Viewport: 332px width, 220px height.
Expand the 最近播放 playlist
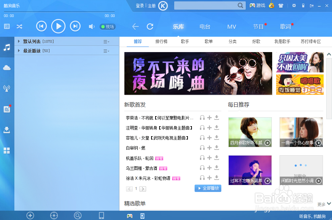[19, 50]
